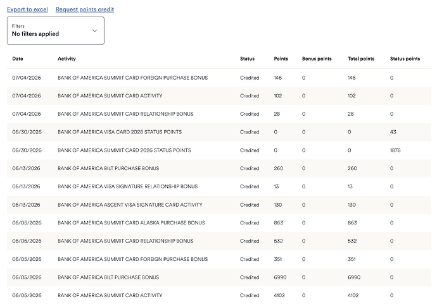Select the 06/13/2026 Bilt Purchase Bonus activity

coord(108,169)
